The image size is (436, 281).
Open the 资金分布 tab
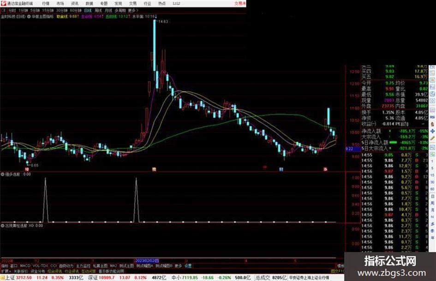pyautogui.click(x=37, y=271)
